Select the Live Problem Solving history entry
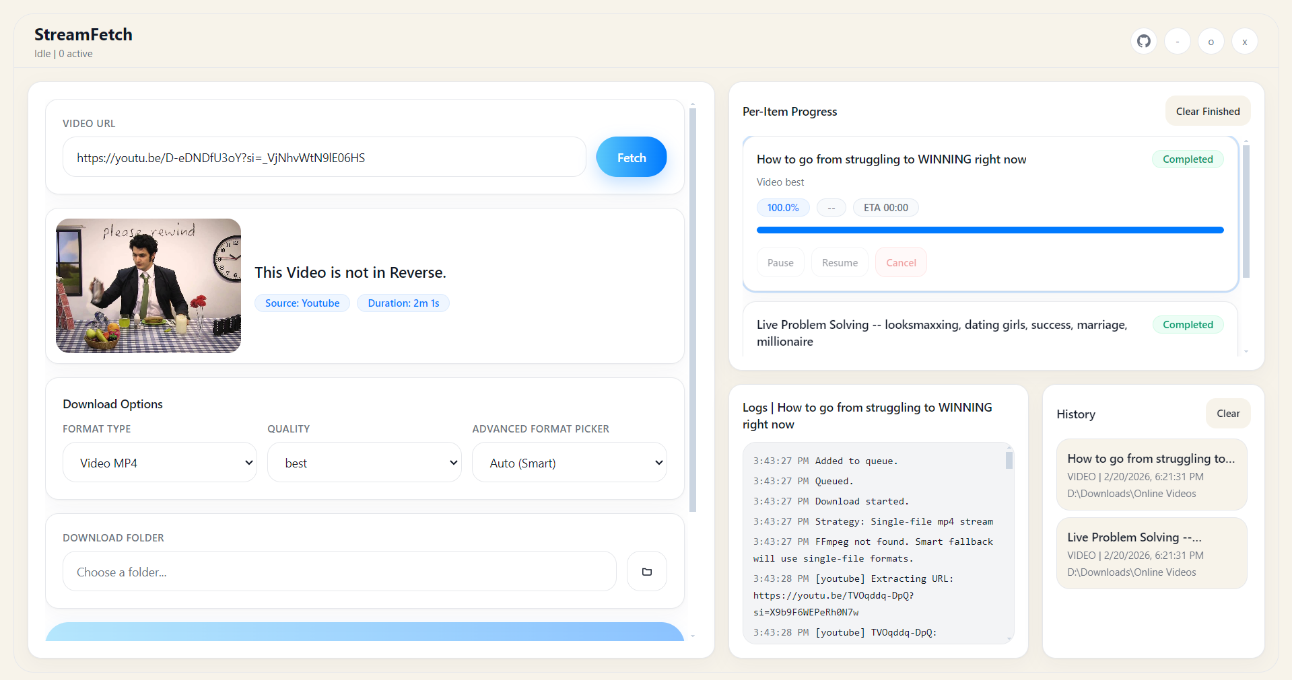The width and height of the screenshot is (1292, 680). pyautogui.click(x=1151, y=553)
